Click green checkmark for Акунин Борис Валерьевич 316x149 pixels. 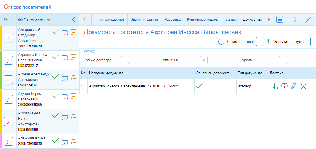pyautogui.click(x=56, y=96)
